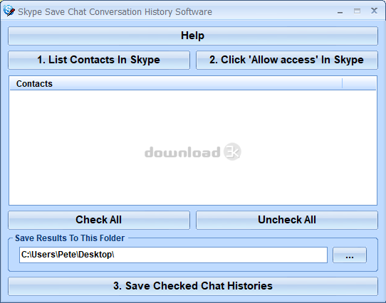This screenshot has height=303, width=386.
Task: Click the Skype app icon in title bar
Action: coord(9,11)
